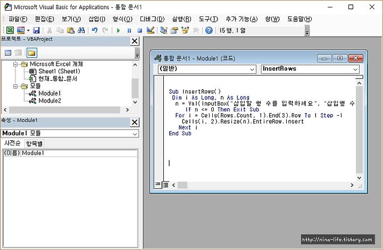Click code window horizontal scroll right arrow
The height and width of the screenshot is (250, 383).
pos(352,185)
